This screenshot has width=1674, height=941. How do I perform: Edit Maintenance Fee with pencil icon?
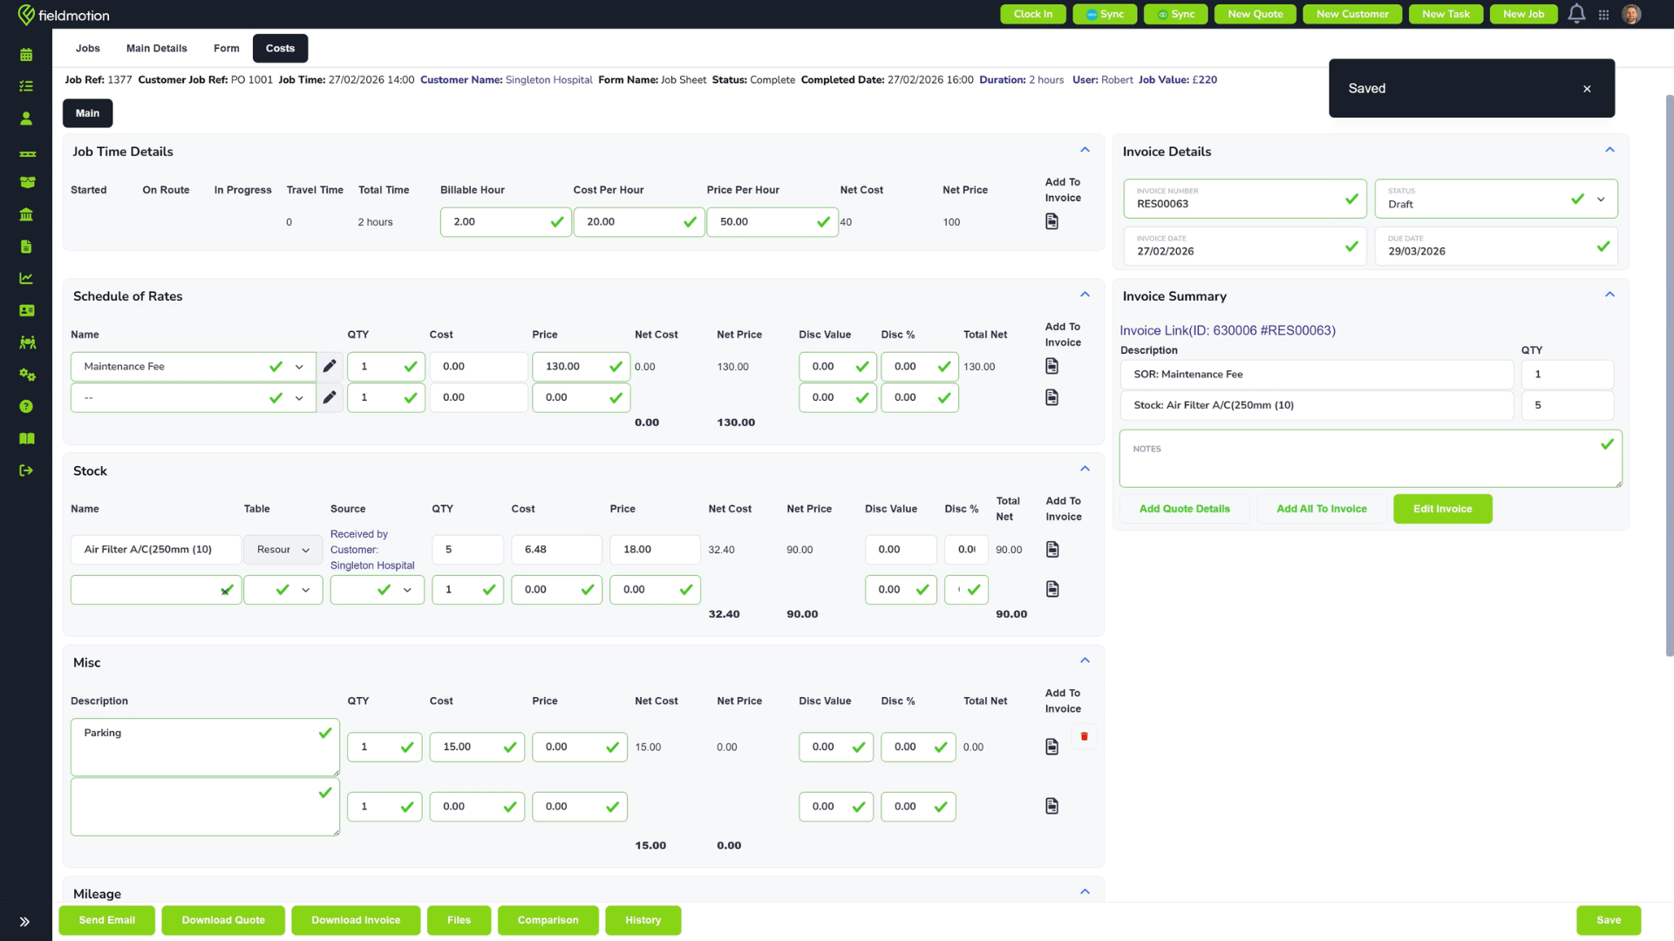coord(330,366)
